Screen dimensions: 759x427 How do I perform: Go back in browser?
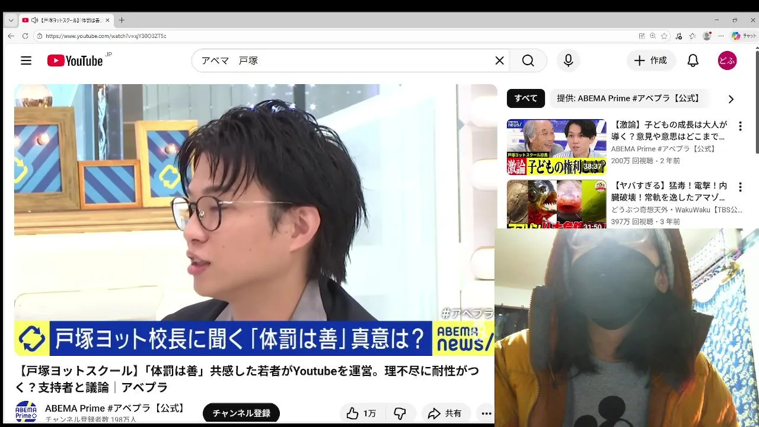(11, 36)
